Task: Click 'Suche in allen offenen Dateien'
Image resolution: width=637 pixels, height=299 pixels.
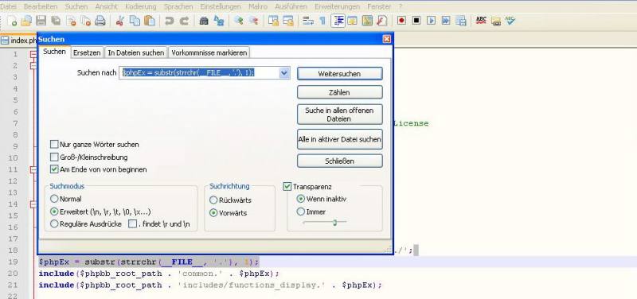Action: click(x=340, y=115)
